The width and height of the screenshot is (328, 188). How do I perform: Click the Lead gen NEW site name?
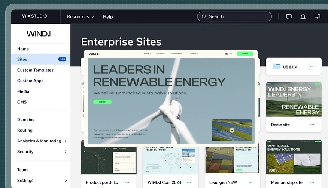[x=223, y=182]
